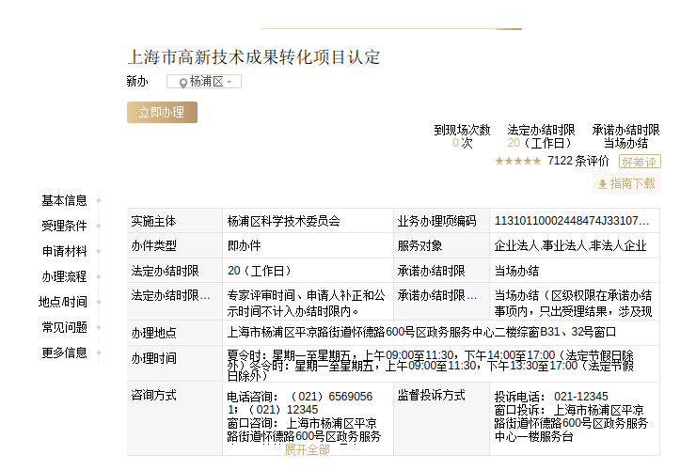This screenshot has width=696, height=470.
Task: Click the 立即办理 button
Action: point(162,112)
